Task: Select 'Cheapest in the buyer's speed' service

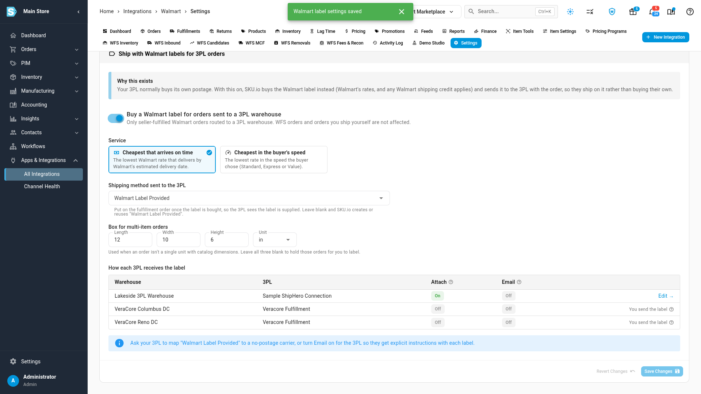Action: 274,159
